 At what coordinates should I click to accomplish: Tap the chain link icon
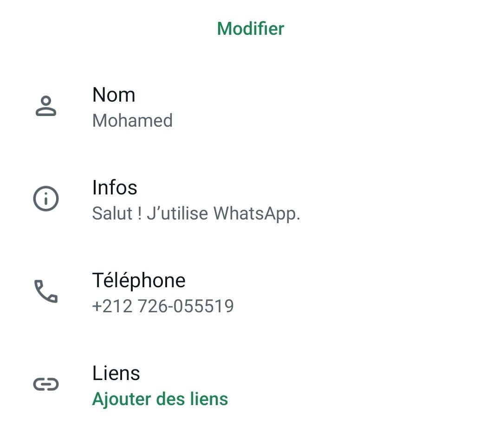pyautogui.click(x=46, y=384)
